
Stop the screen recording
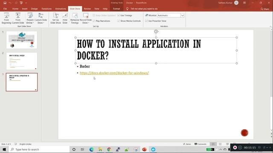tap(235, 147)
